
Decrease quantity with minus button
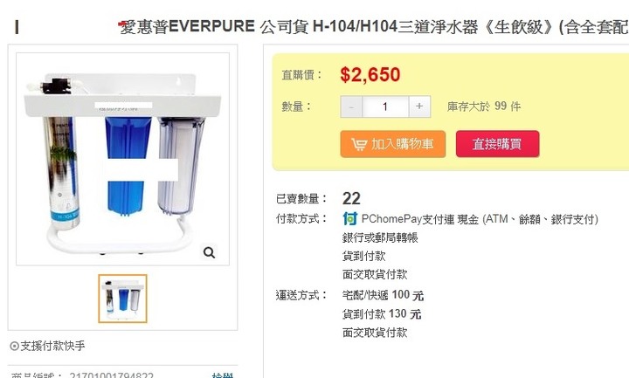click(351, 107)
